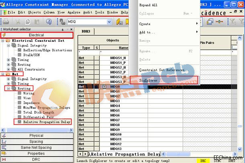Open the Physical worksheet section
Screen dimensions: 245x163
(37, 136)
